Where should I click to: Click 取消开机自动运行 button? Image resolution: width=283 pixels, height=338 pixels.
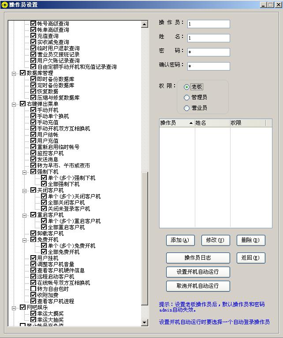click(198, 286)
